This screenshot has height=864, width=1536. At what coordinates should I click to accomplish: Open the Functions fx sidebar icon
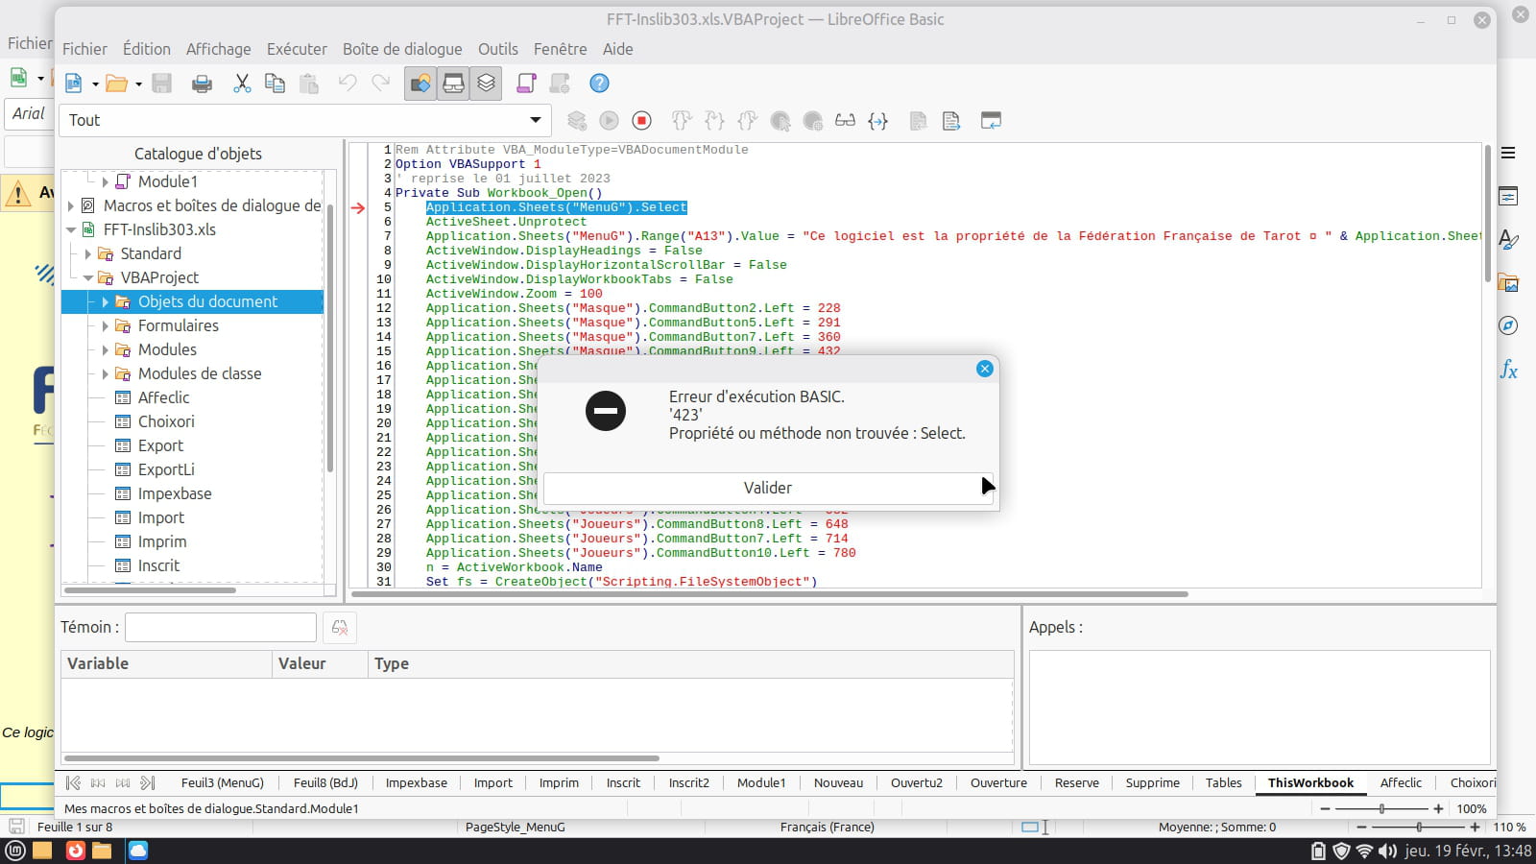point(1508,371)
